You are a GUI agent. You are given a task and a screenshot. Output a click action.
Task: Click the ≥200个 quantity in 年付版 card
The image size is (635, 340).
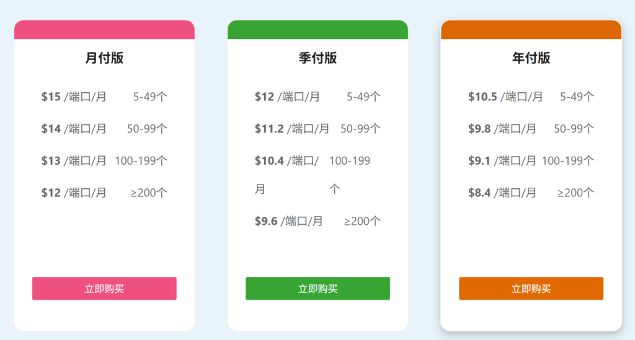click(x=575, y=193)
